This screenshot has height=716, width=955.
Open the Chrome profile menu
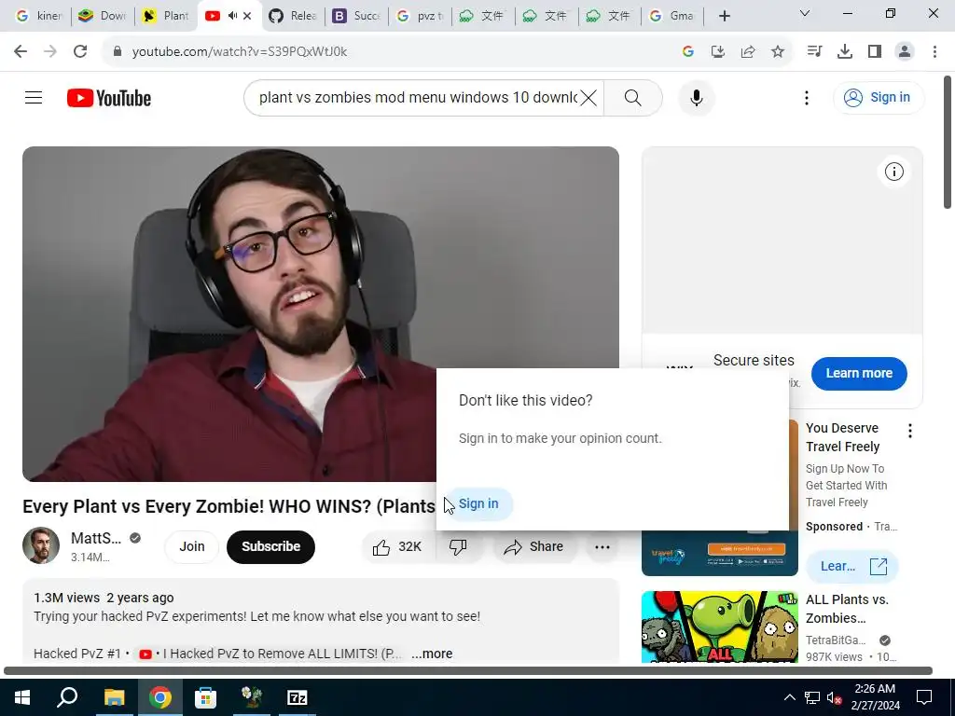click(x=905, y=51)
